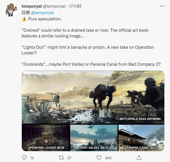The height and width of the screenshot is (162, 170).
Task: Click the reply speech bubble icon
Action: [x=24, y=157]
